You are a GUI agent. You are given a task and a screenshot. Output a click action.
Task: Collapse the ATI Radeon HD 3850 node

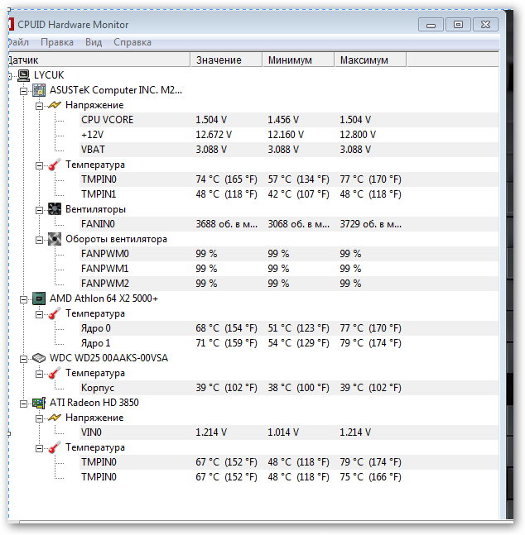(23, 404)
